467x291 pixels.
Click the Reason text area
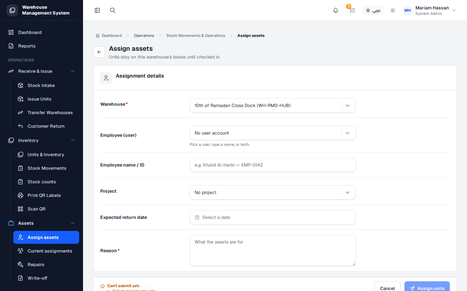tap(273, 251)
